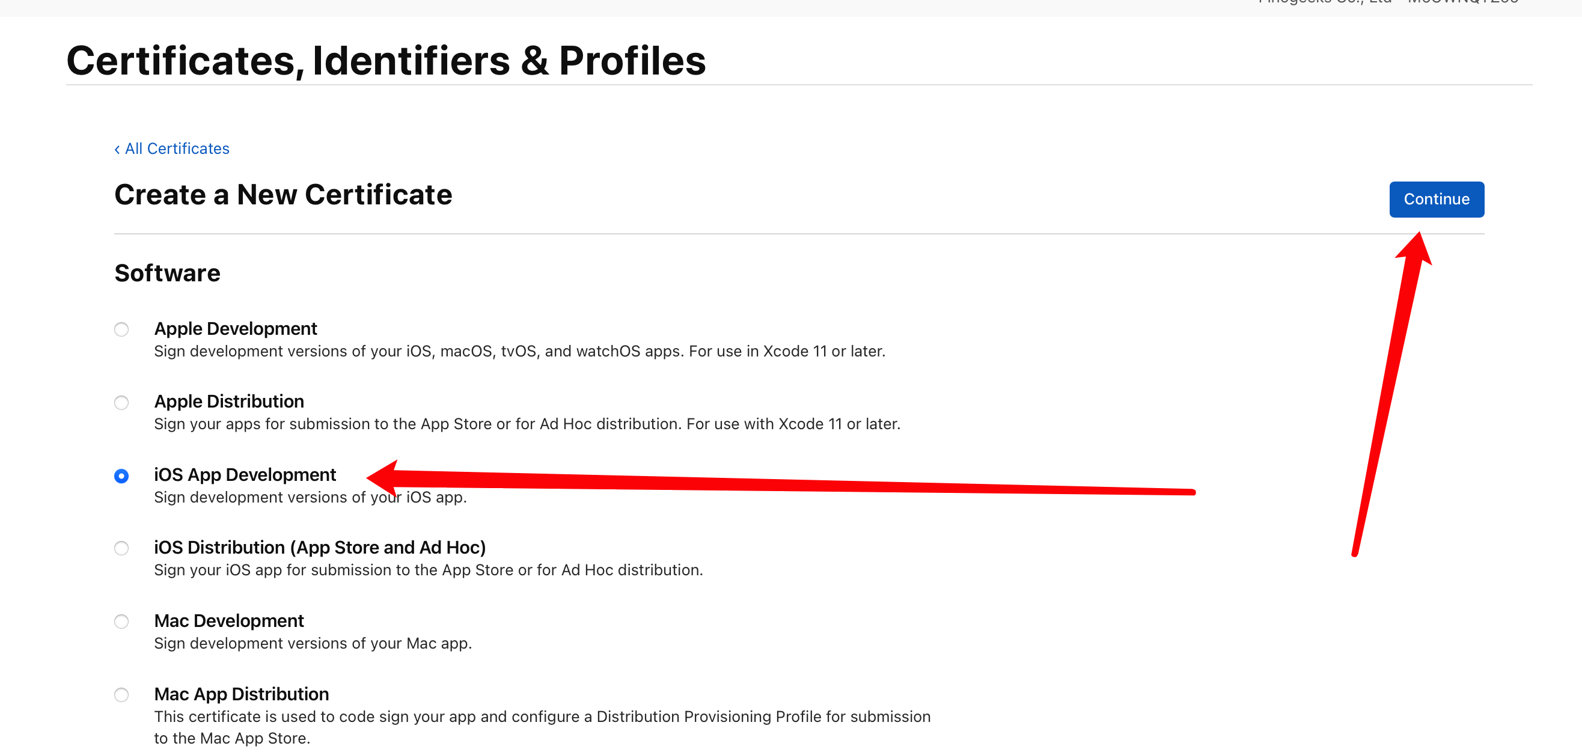Click the Create a New Certificate heading
The width and height of the screenshot is (1582, 755).
click(283, 195)
